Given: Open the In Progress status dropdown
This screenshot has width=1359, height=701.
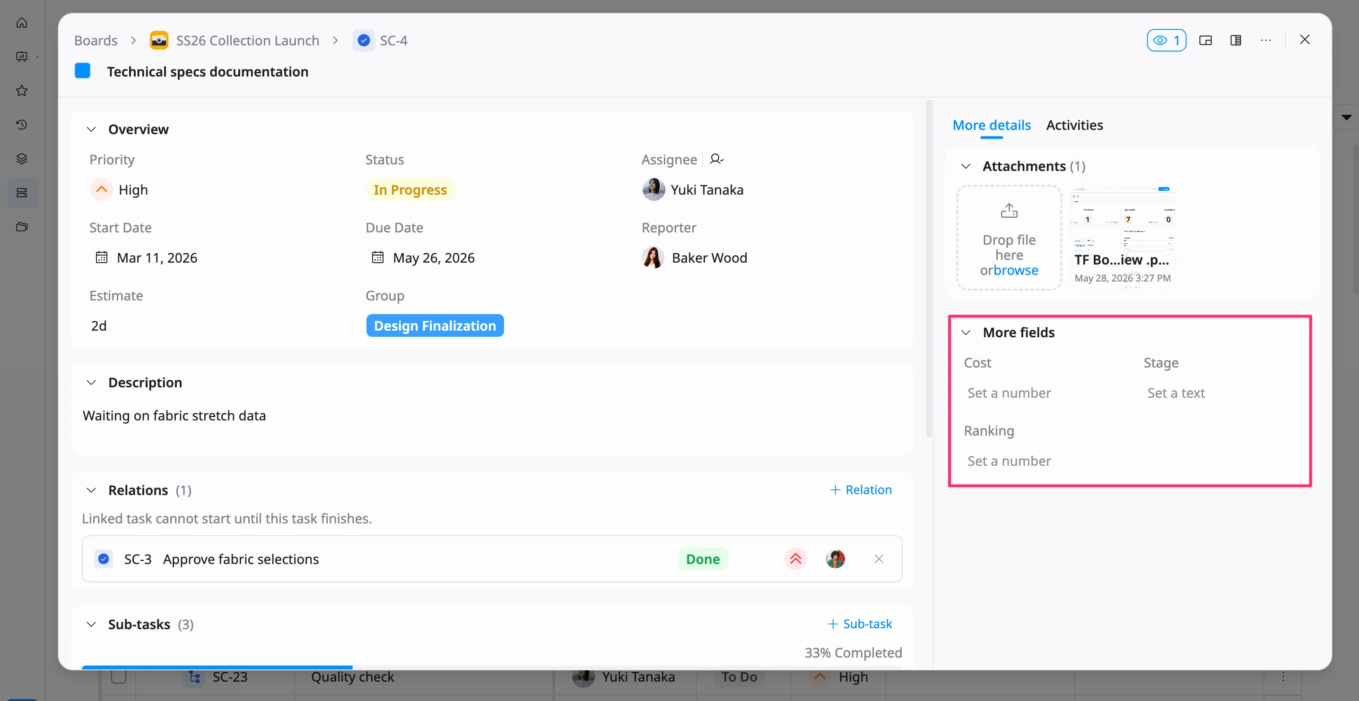Looking at the screenshot, I should [410, 190].
